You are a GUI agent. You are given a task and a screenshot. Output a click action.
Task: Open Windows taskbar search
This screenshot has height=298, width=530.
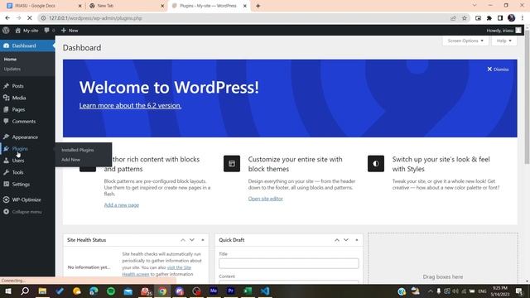coord(25,291)
